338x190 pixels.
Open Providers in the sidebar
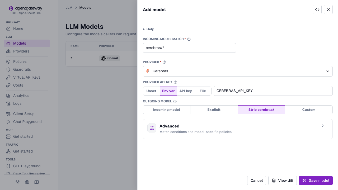(27, 51)
